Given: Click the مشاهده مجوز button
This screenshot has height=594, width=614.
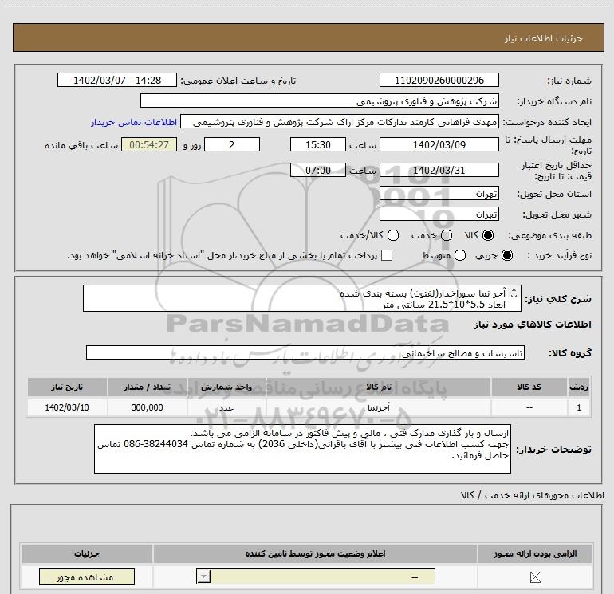Looking at the screenshot, I should tap(87, 576).
